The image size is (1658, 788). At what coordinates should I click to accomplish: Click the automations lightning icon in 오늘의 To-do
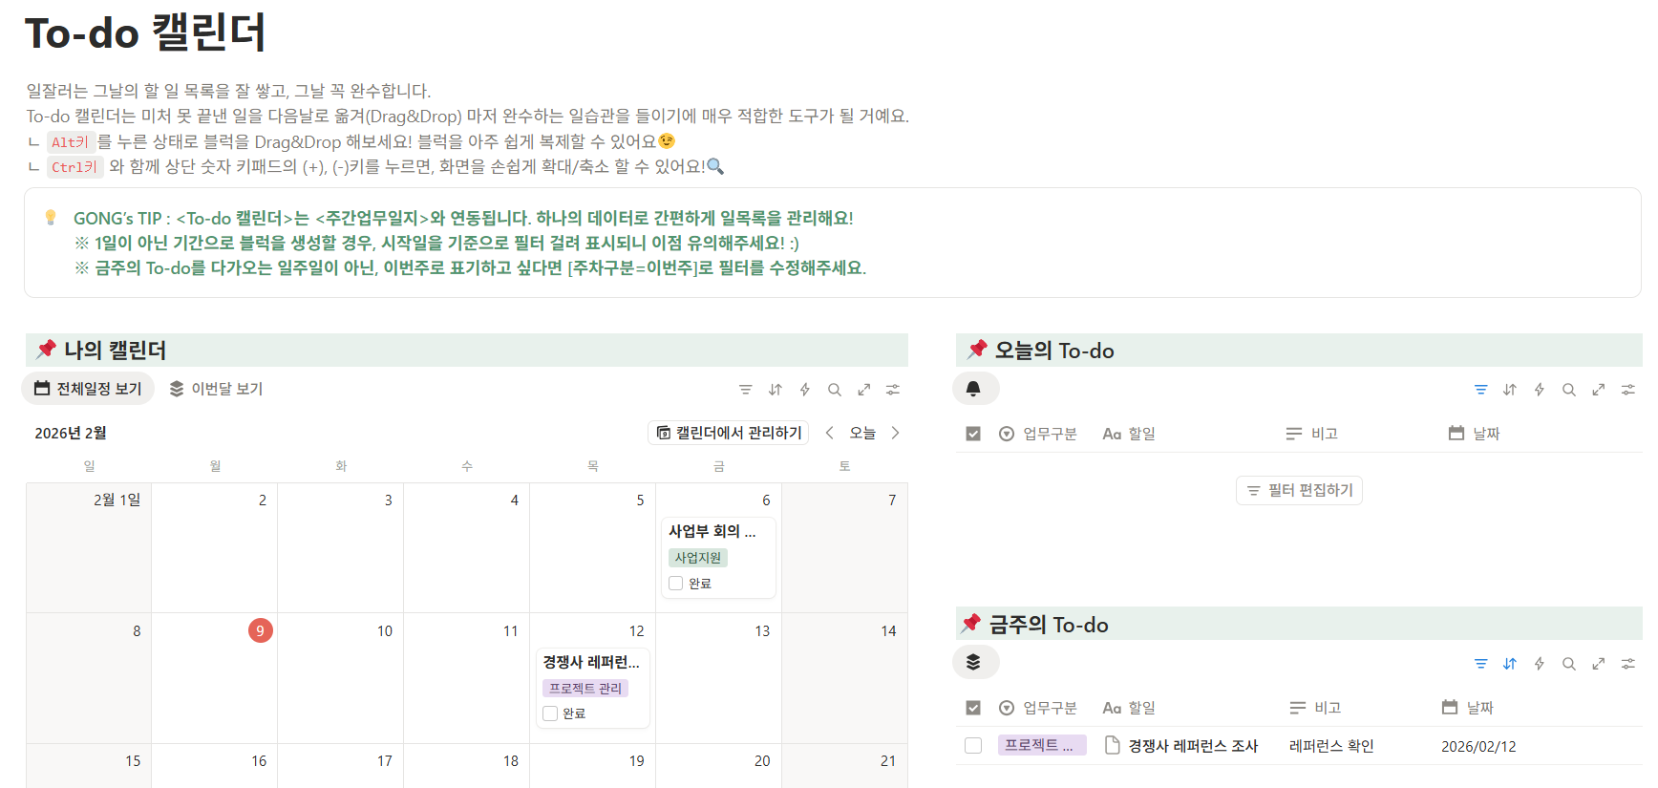click(x=1540, y=389)
